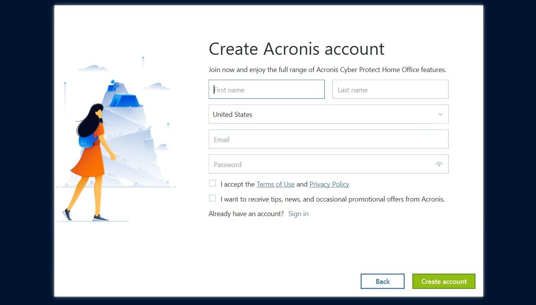Viewport: 536px width, 305px height.
Task: Open the Terms of Use link
Action: point(275,184)
